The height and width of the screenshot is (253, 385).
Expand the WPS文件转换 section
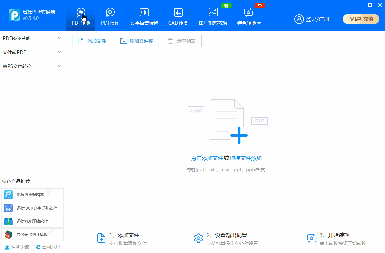click(33, 66)
